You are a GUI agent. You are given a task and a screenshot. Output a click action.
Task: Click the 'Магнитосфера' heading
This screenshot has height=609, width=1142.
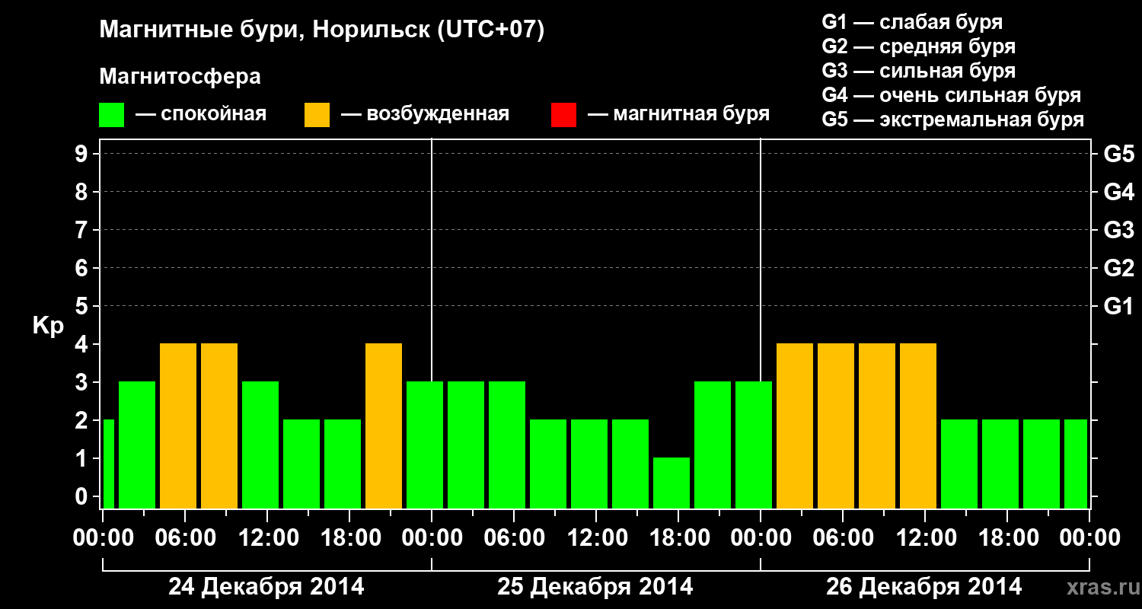tap(180, 77)
